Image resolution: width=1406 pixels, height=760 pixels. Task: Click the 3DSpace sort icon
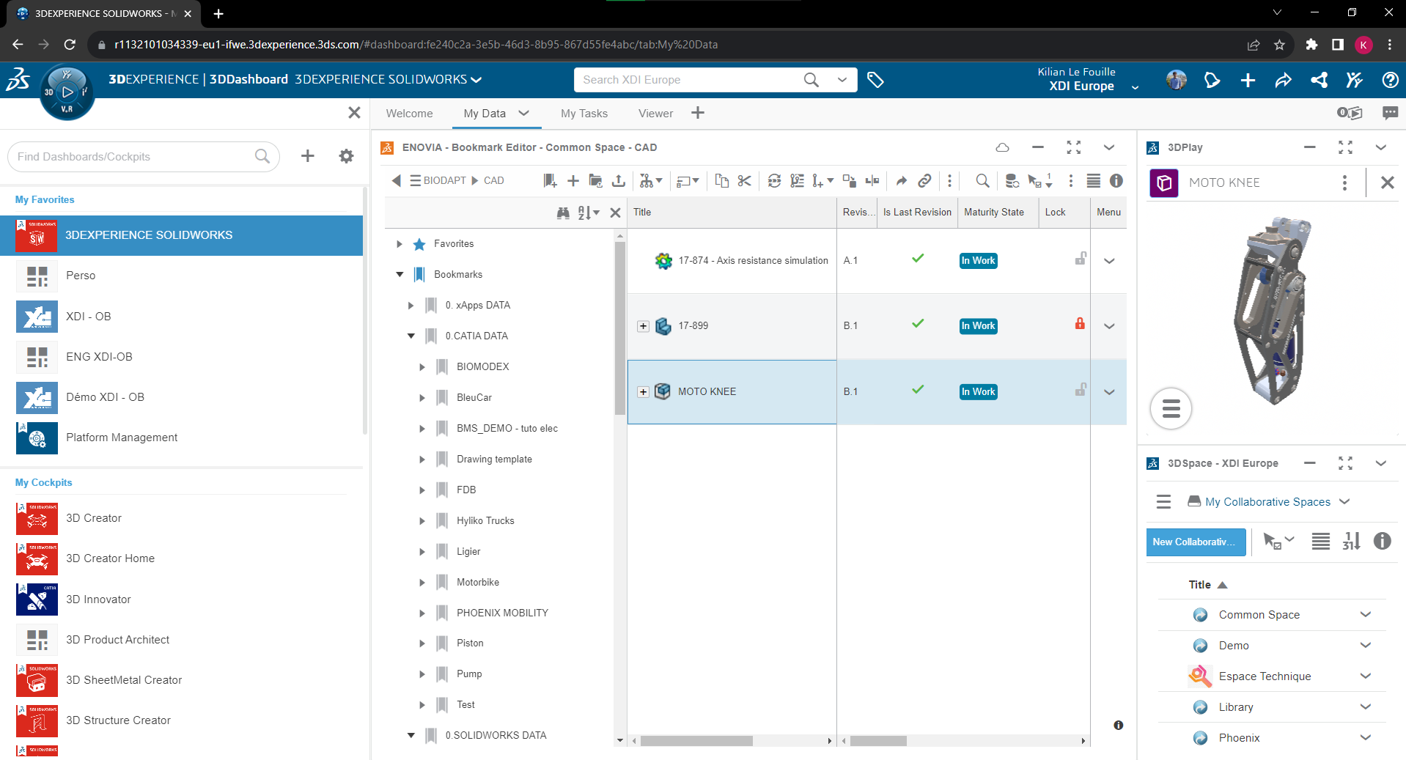[x=1351, y=541]
